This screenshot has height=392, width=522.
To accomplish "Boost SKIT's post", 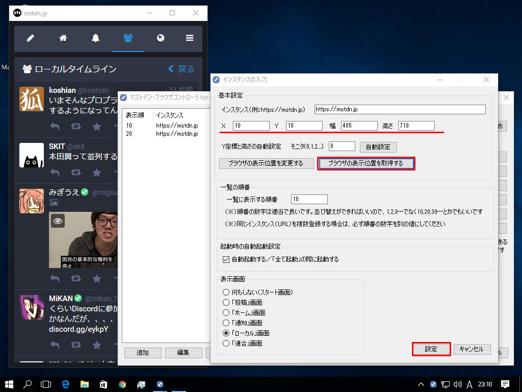I will coord(76,173).
